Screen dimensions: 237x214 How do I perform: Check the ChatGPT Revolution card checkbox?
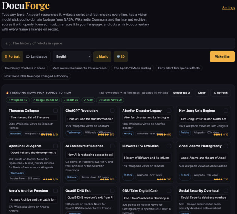tap(112, 111)
